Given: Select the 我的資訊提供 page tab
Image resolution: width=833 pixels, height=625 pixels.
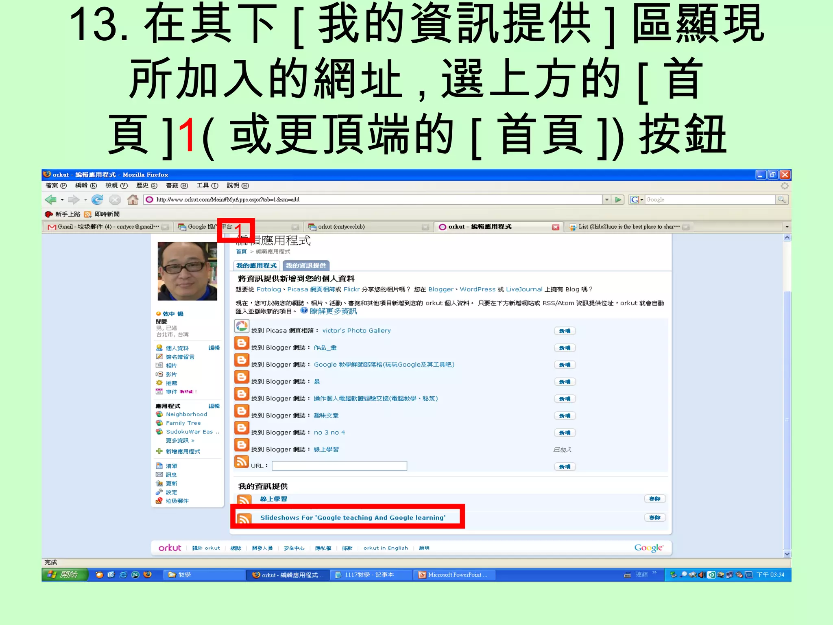Looking at the screenshot, I should pyautogui.click(x=306, y=265).
